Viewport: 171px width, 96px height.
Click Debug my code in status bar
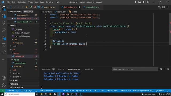point(46,91)
